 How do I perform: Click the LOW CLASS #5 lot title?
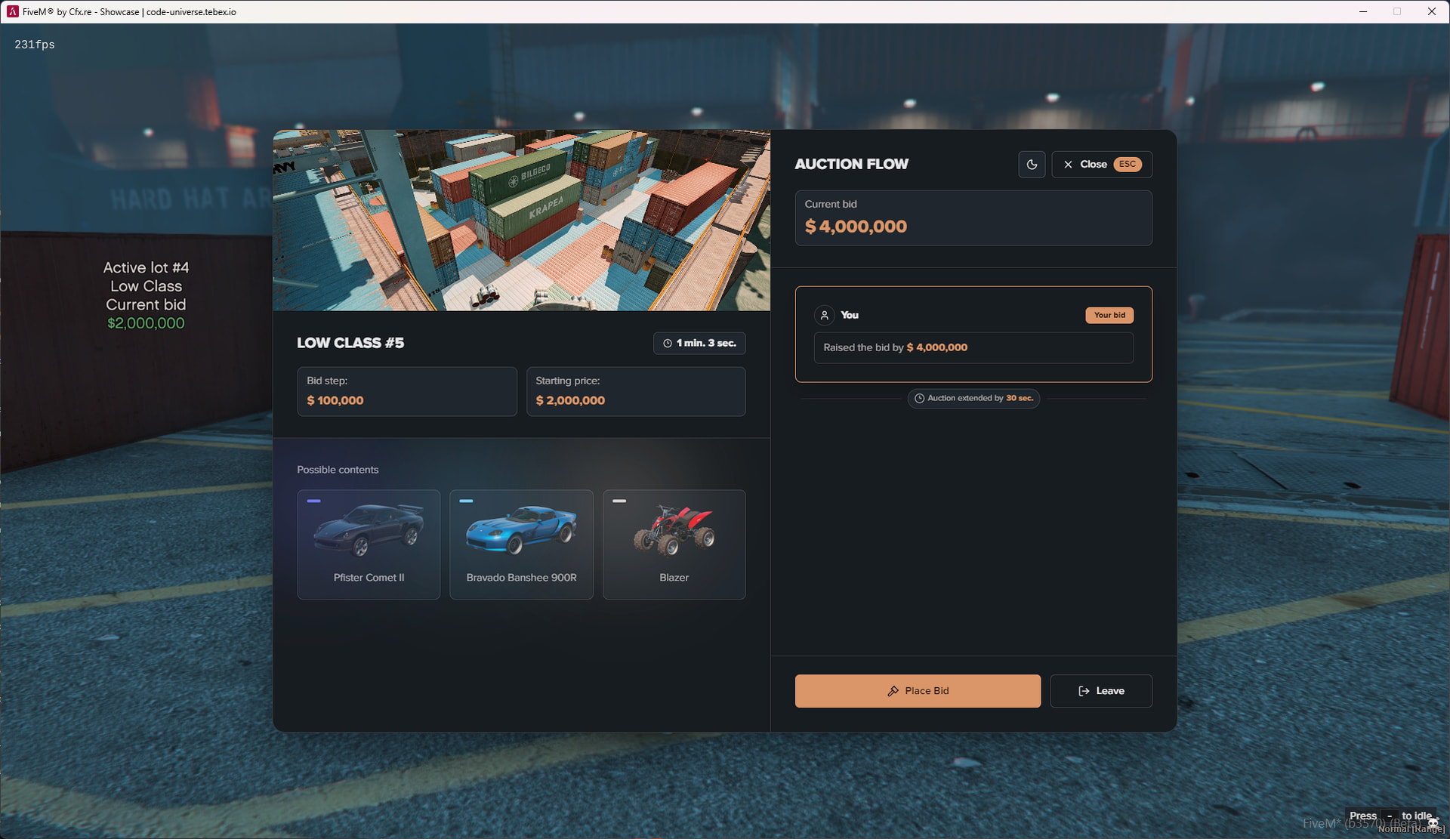click(x=350, y=343)
